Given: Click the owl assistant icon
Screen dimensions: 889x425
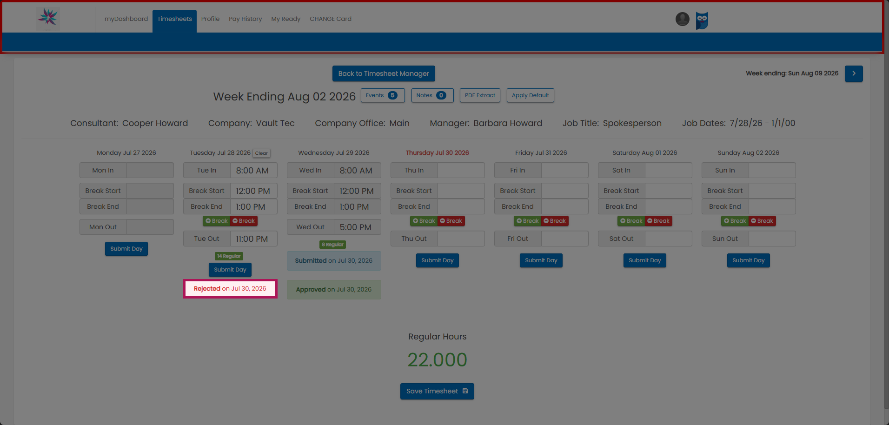Looking at the screenshot, I should [x=702, y=20].
